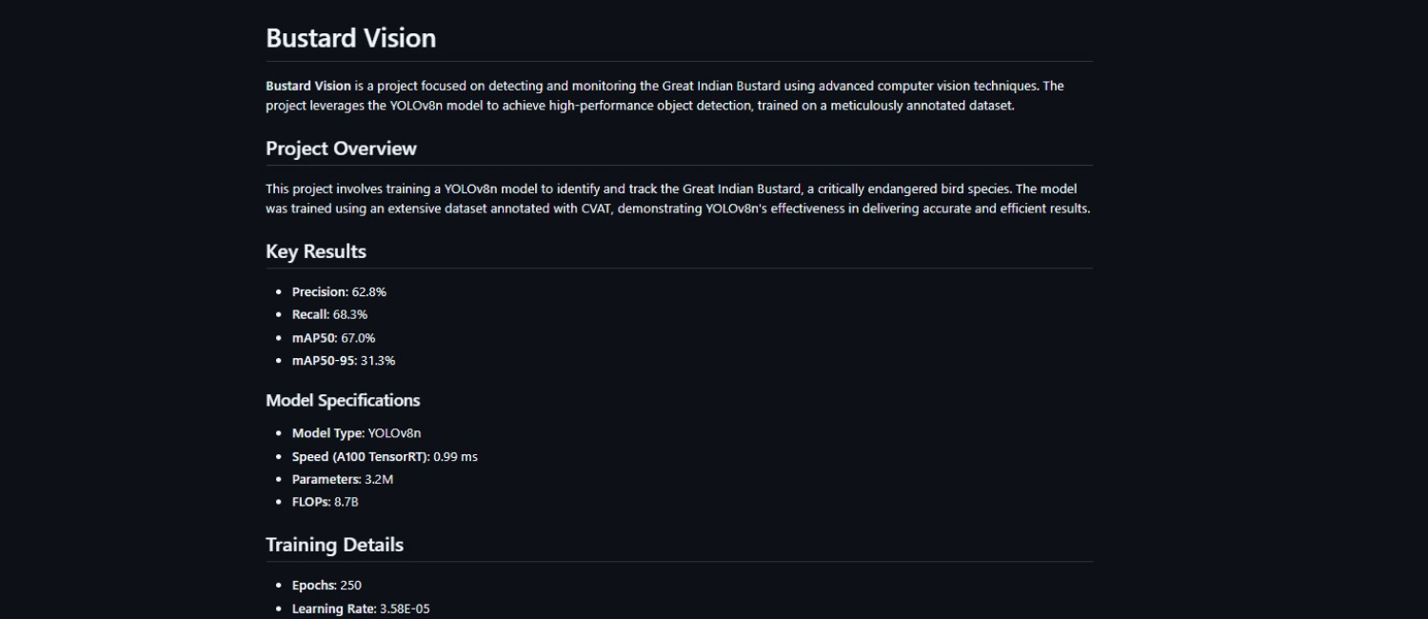Click the mAP50 67.0% list item
This screenshot has height=619, width=1428.
coord(333,337)
